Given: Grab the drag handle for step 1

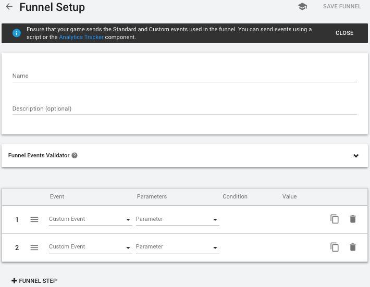Looking at the screenshot, I should [34, 220].
